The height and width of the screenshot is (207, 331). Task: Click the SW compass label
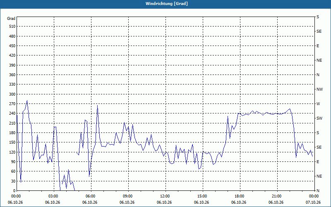(x=319, y=118)
